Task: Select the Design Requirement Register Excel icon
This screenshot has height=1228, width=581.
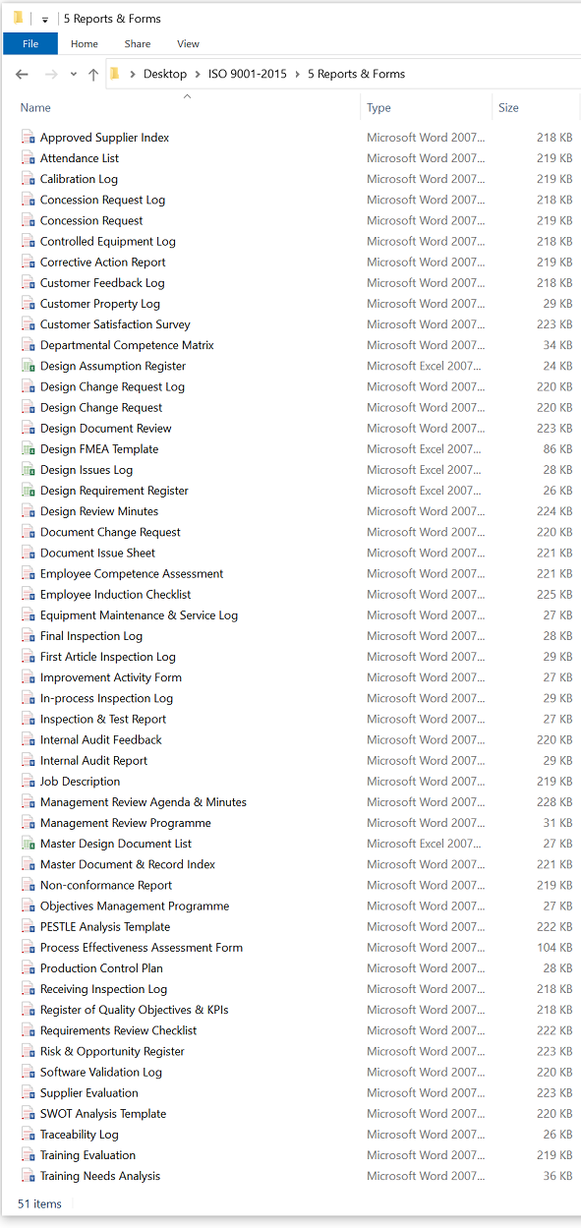Action: (x=28, y=491)
